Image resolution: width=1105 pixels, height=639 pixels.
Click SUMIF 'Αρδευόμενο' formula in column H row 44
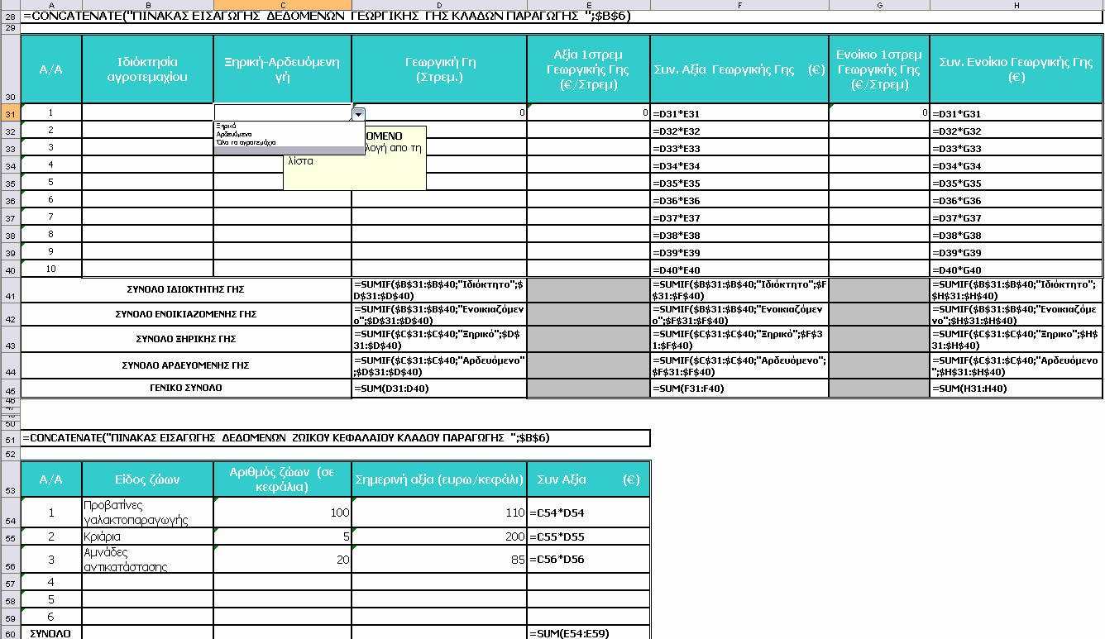pos(1017,365)
